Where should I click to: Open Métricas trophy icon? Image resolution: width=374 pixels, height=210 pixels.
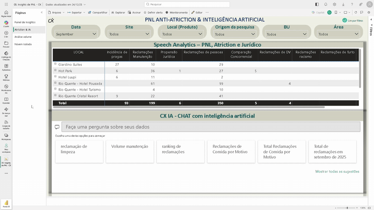click(x=6, y=77)
